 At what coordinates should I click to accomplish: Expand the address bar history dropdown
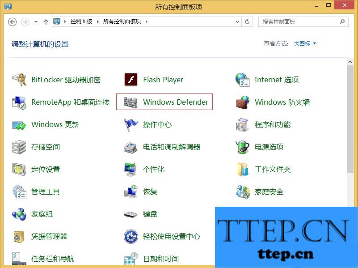pyautogui.click(x=237, y=22)
